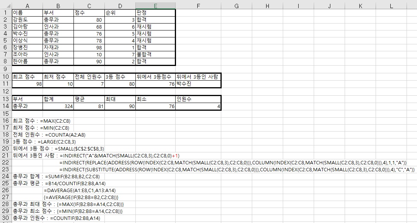Click the score 78 in row 5
Viewport: 417px width, 223px height.
[x=89, y=40]
